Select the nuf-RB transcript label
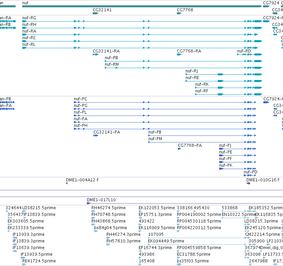The width and height of the screenshot is (283, 266). pos(111,58)
